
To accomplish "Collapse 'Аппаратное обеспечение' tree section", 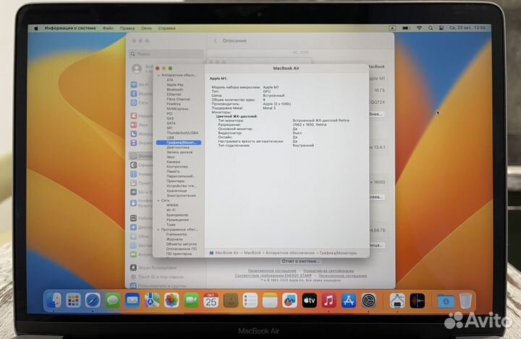I will (x=158, y=75).
